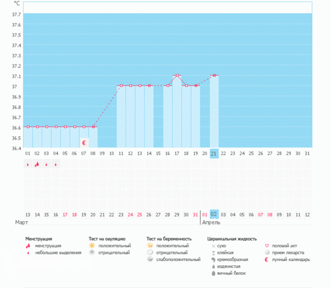Click the light discharge icon under day 04
This screenshot has width=331, height=288.
coord(56,164)
